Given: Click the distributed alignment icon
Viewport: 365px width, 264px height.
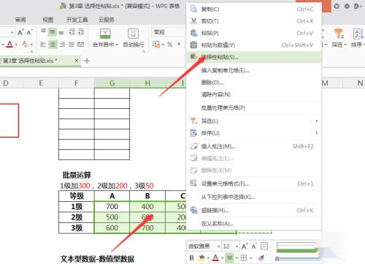Looking at the screenshot, I should coord(80,45).
